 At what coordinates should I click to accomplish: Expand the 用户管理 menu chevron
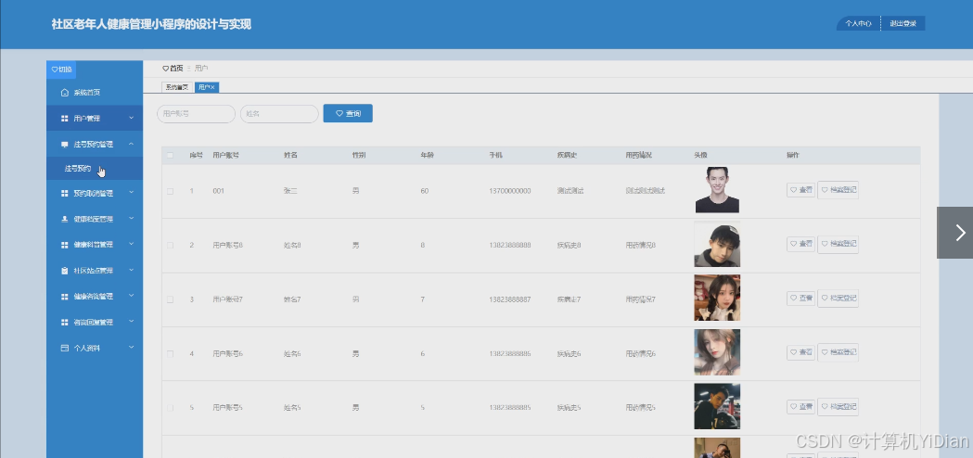point(131,118)
